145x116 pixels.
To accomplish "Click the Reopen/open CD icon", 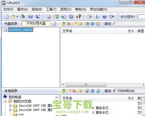I will tap(23, 17).
